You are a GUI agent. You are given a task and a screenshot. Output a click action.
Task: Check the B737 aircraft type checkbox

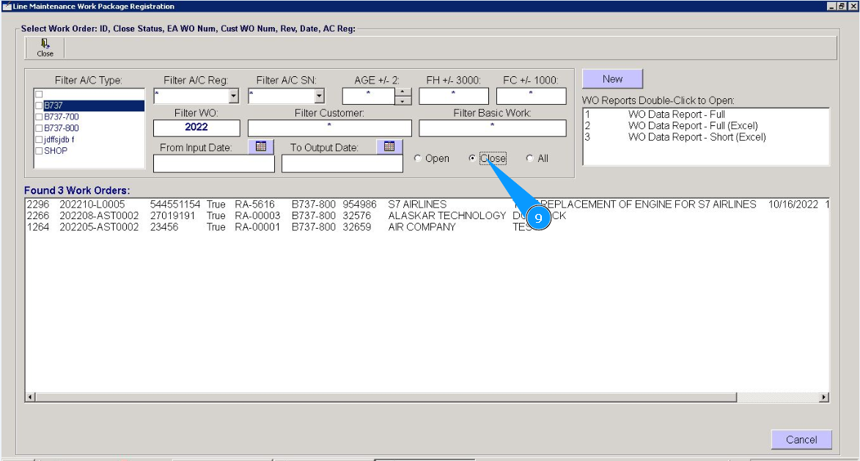click(39, 106)
